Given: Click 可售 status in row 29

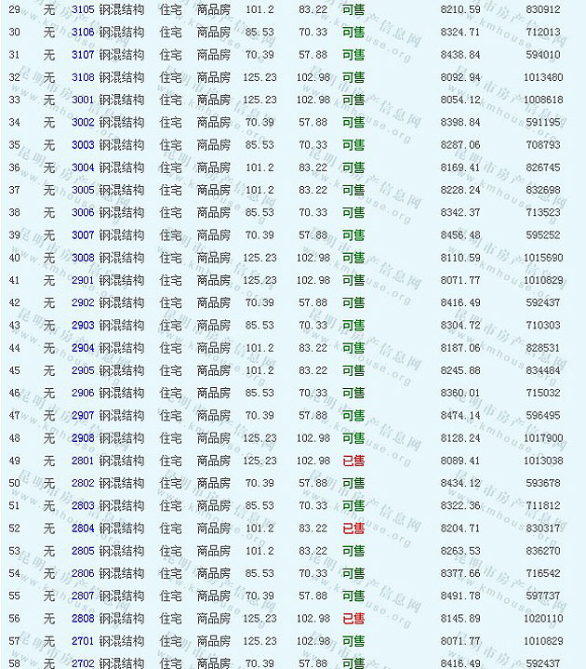Looking at the screenshot, I should (353, 9).
